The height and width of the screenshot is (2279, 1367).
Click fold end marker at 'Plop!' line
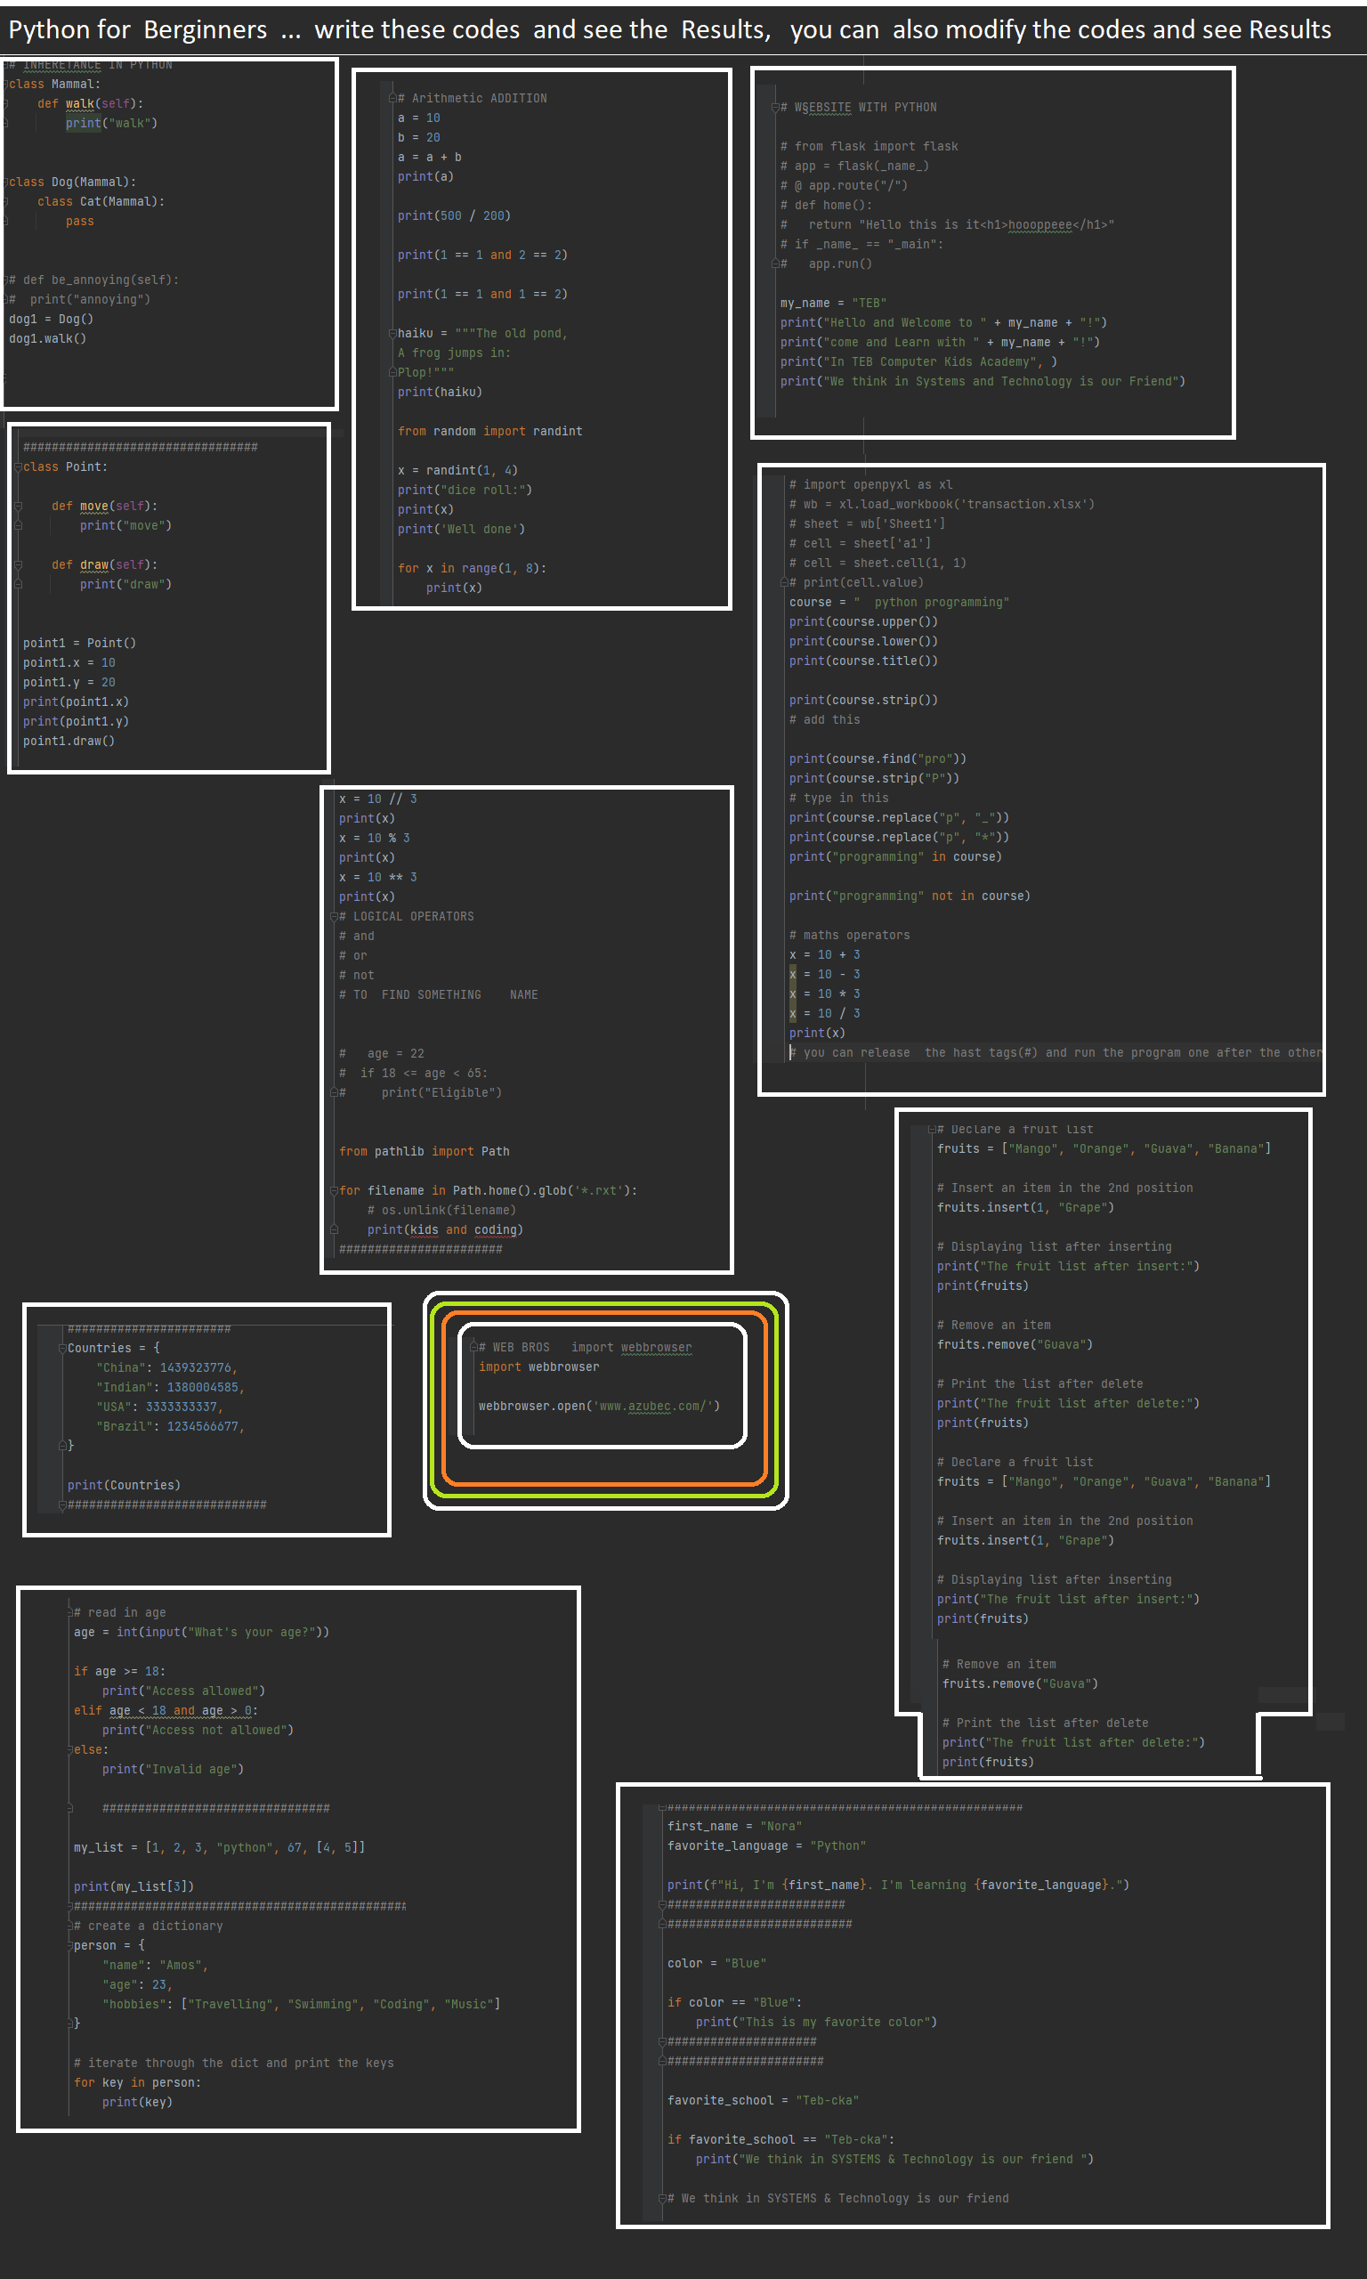[x=392, y=372]
